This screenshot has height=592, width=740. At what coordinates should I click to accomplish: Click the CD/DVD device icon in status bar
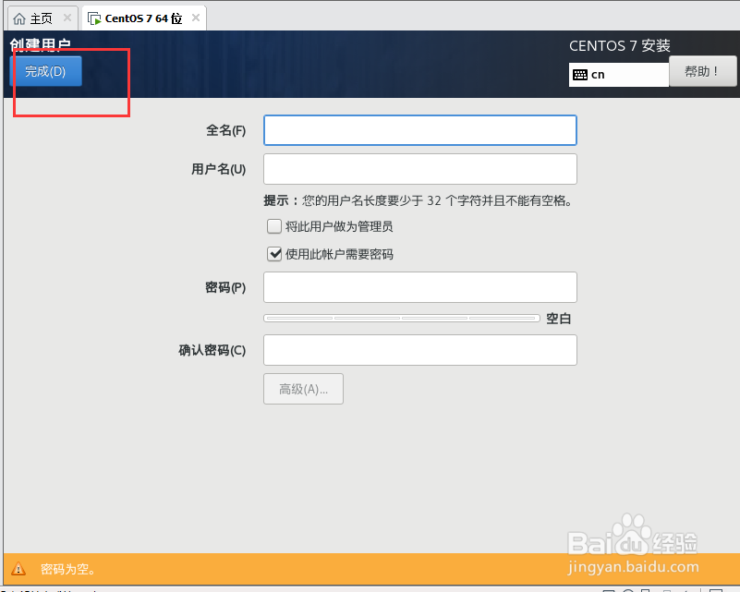[629, 587]
